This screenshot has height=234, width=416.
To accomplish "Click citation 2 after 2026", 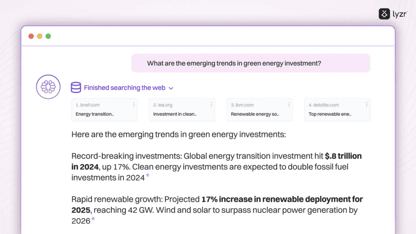I will 93,219.
